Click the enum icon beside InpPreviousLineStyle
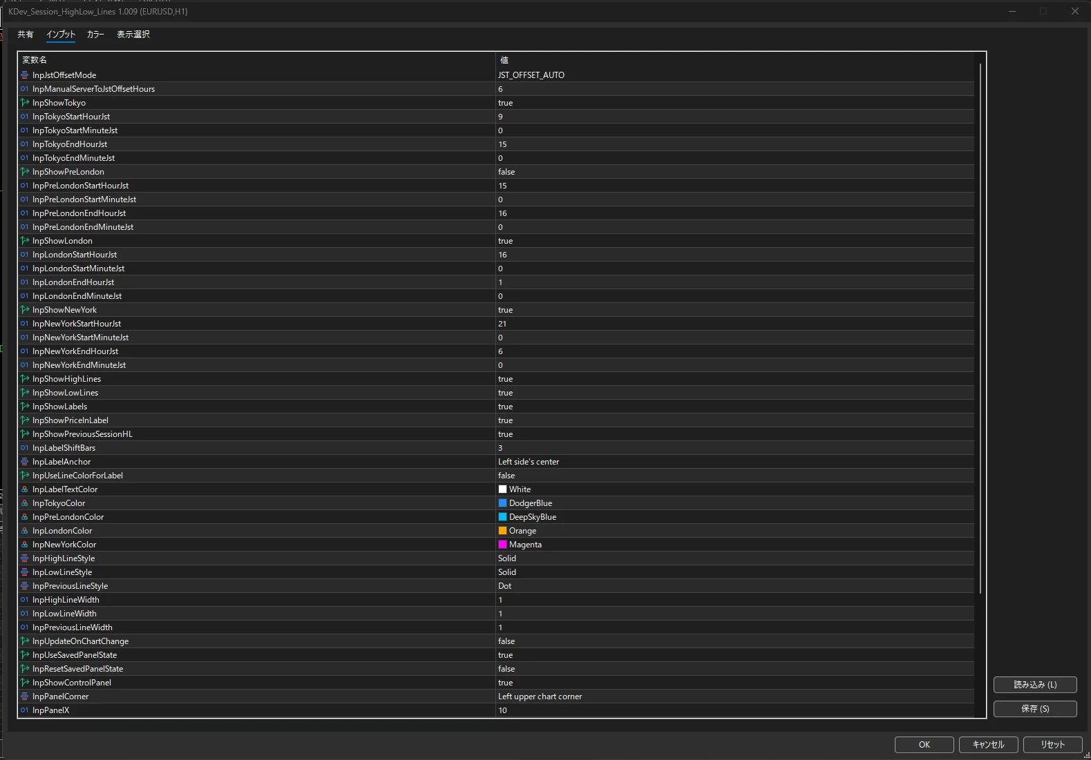The height and width of the screenshot is (760, 1091). pos(25,586)
